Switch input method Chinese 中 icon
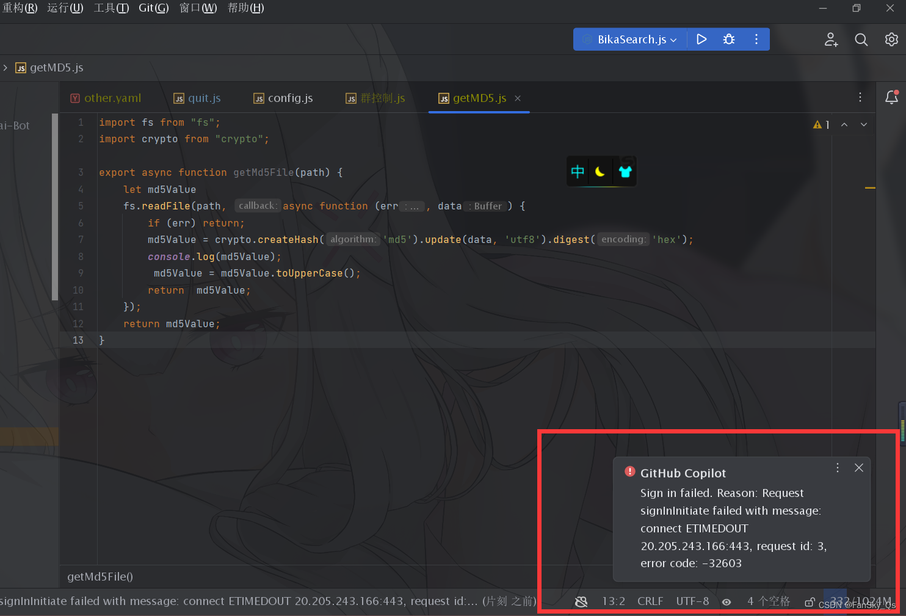Viewport: 906px width, 616px height. [578, 172]
